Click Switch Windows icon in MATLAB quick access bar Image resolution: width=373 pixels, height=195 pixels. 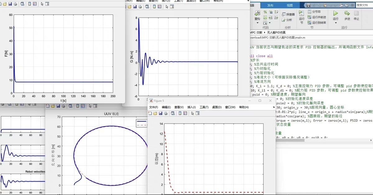click(341, 5)
